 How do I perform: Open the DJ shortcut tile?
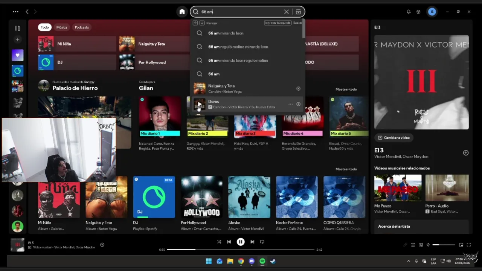[x=77, y=62]
